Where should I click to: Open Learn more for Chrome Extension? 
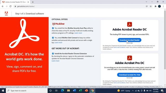56,61
